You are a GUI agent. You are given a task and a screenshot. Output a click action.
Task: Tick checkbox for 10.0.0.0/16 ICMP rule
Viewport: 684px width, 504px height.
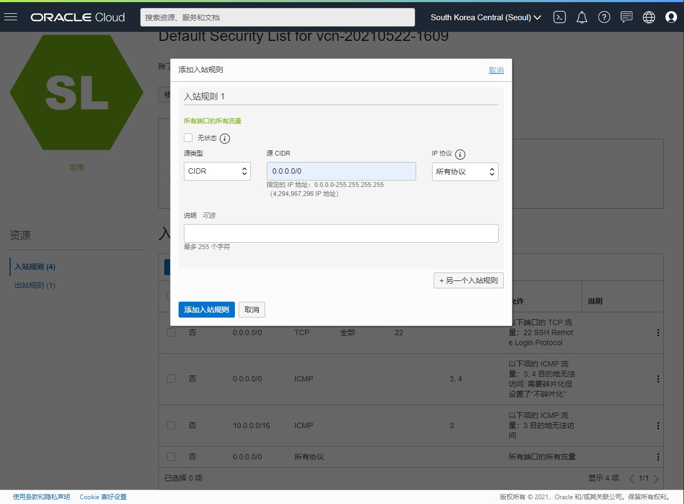[x=171, y=425]
